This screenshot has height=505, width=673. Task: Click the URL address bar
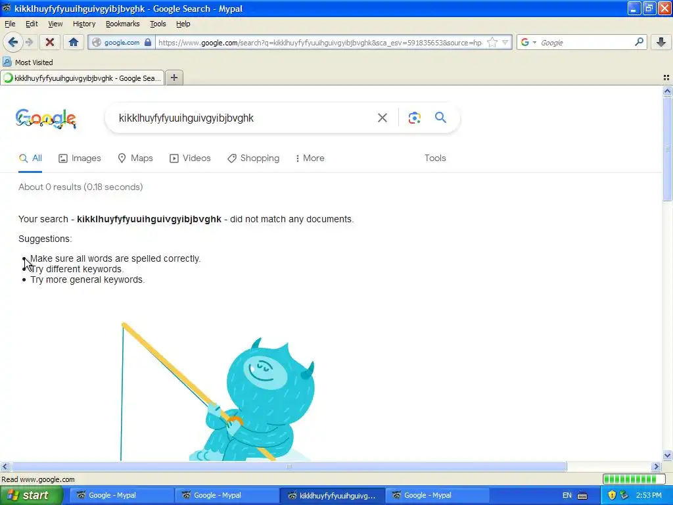coord(320,43)
